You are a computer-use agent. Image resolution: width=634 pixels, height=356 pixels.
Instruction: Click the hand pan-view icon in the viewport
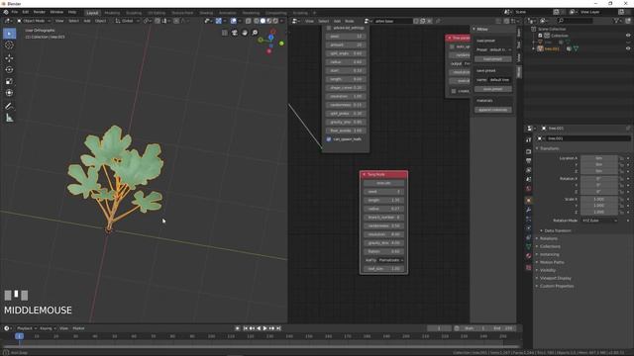245,33
